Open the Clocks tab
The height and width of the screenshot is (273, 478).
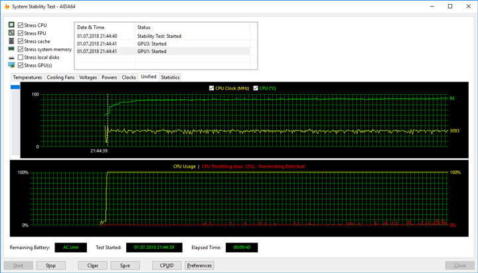tap(129, 78)
